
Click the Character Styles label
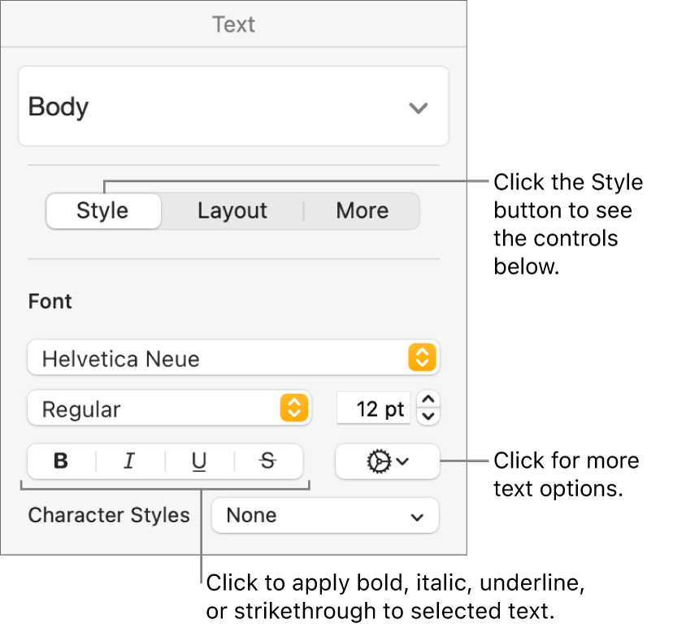109,515
